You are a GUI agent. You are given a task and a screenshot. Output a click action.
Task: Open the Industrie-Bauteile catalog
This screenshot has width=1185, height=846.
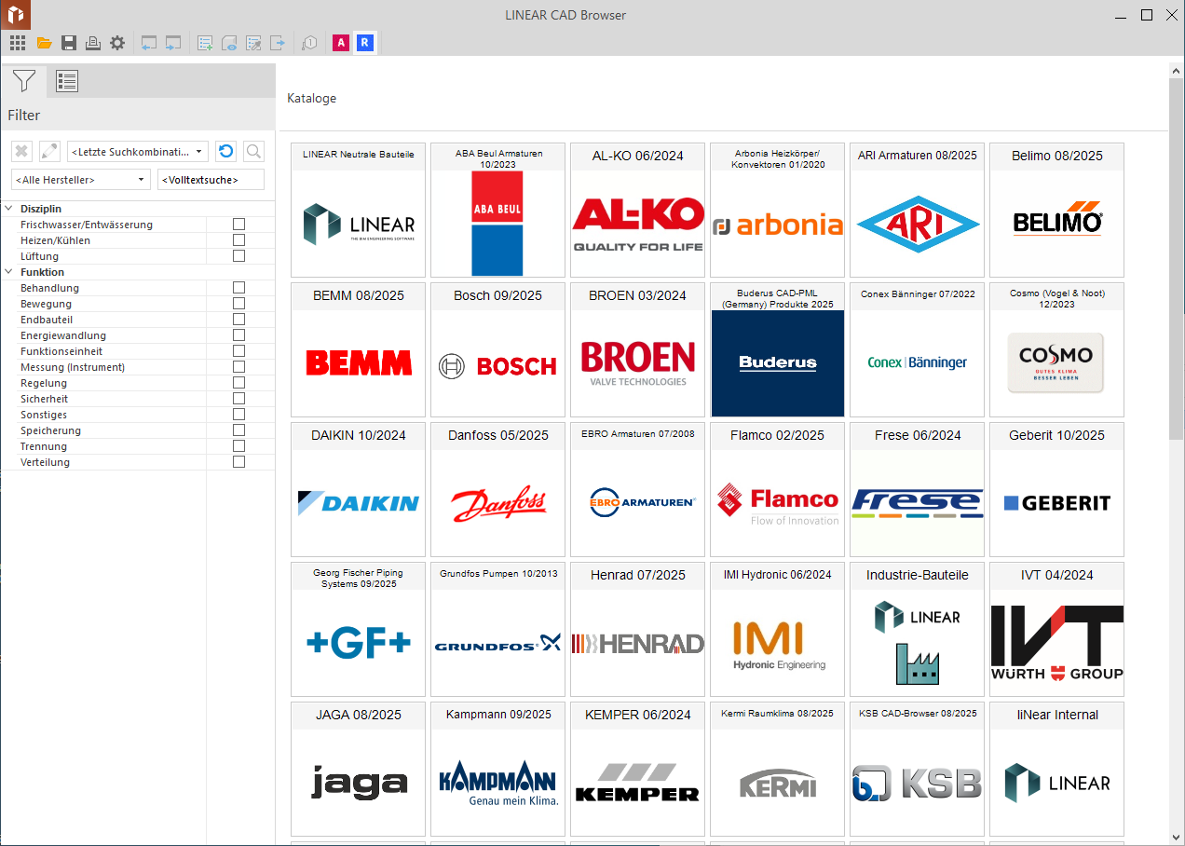pyautogui.click(x=917, y=629)
